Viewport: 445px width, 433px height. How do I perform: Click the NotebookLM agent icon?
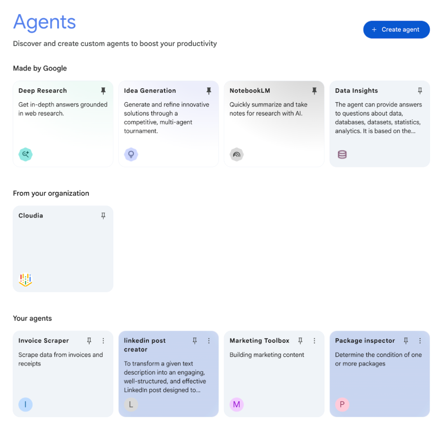[x=237, y=155]
